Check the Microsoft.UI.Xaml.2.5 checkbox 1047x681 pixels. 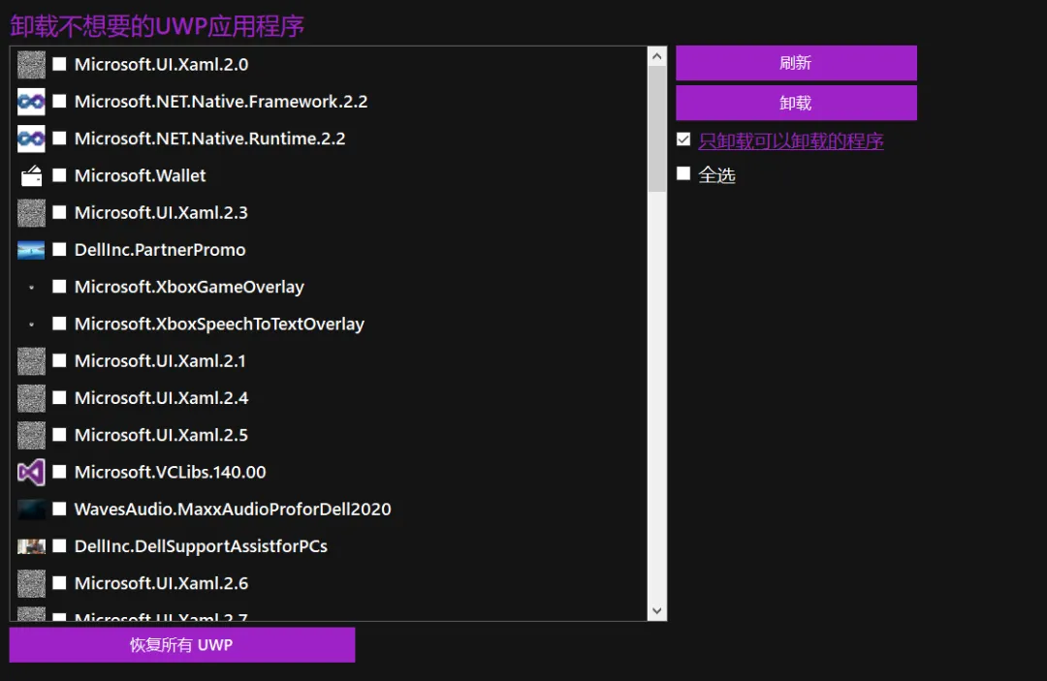click(59, 435)
